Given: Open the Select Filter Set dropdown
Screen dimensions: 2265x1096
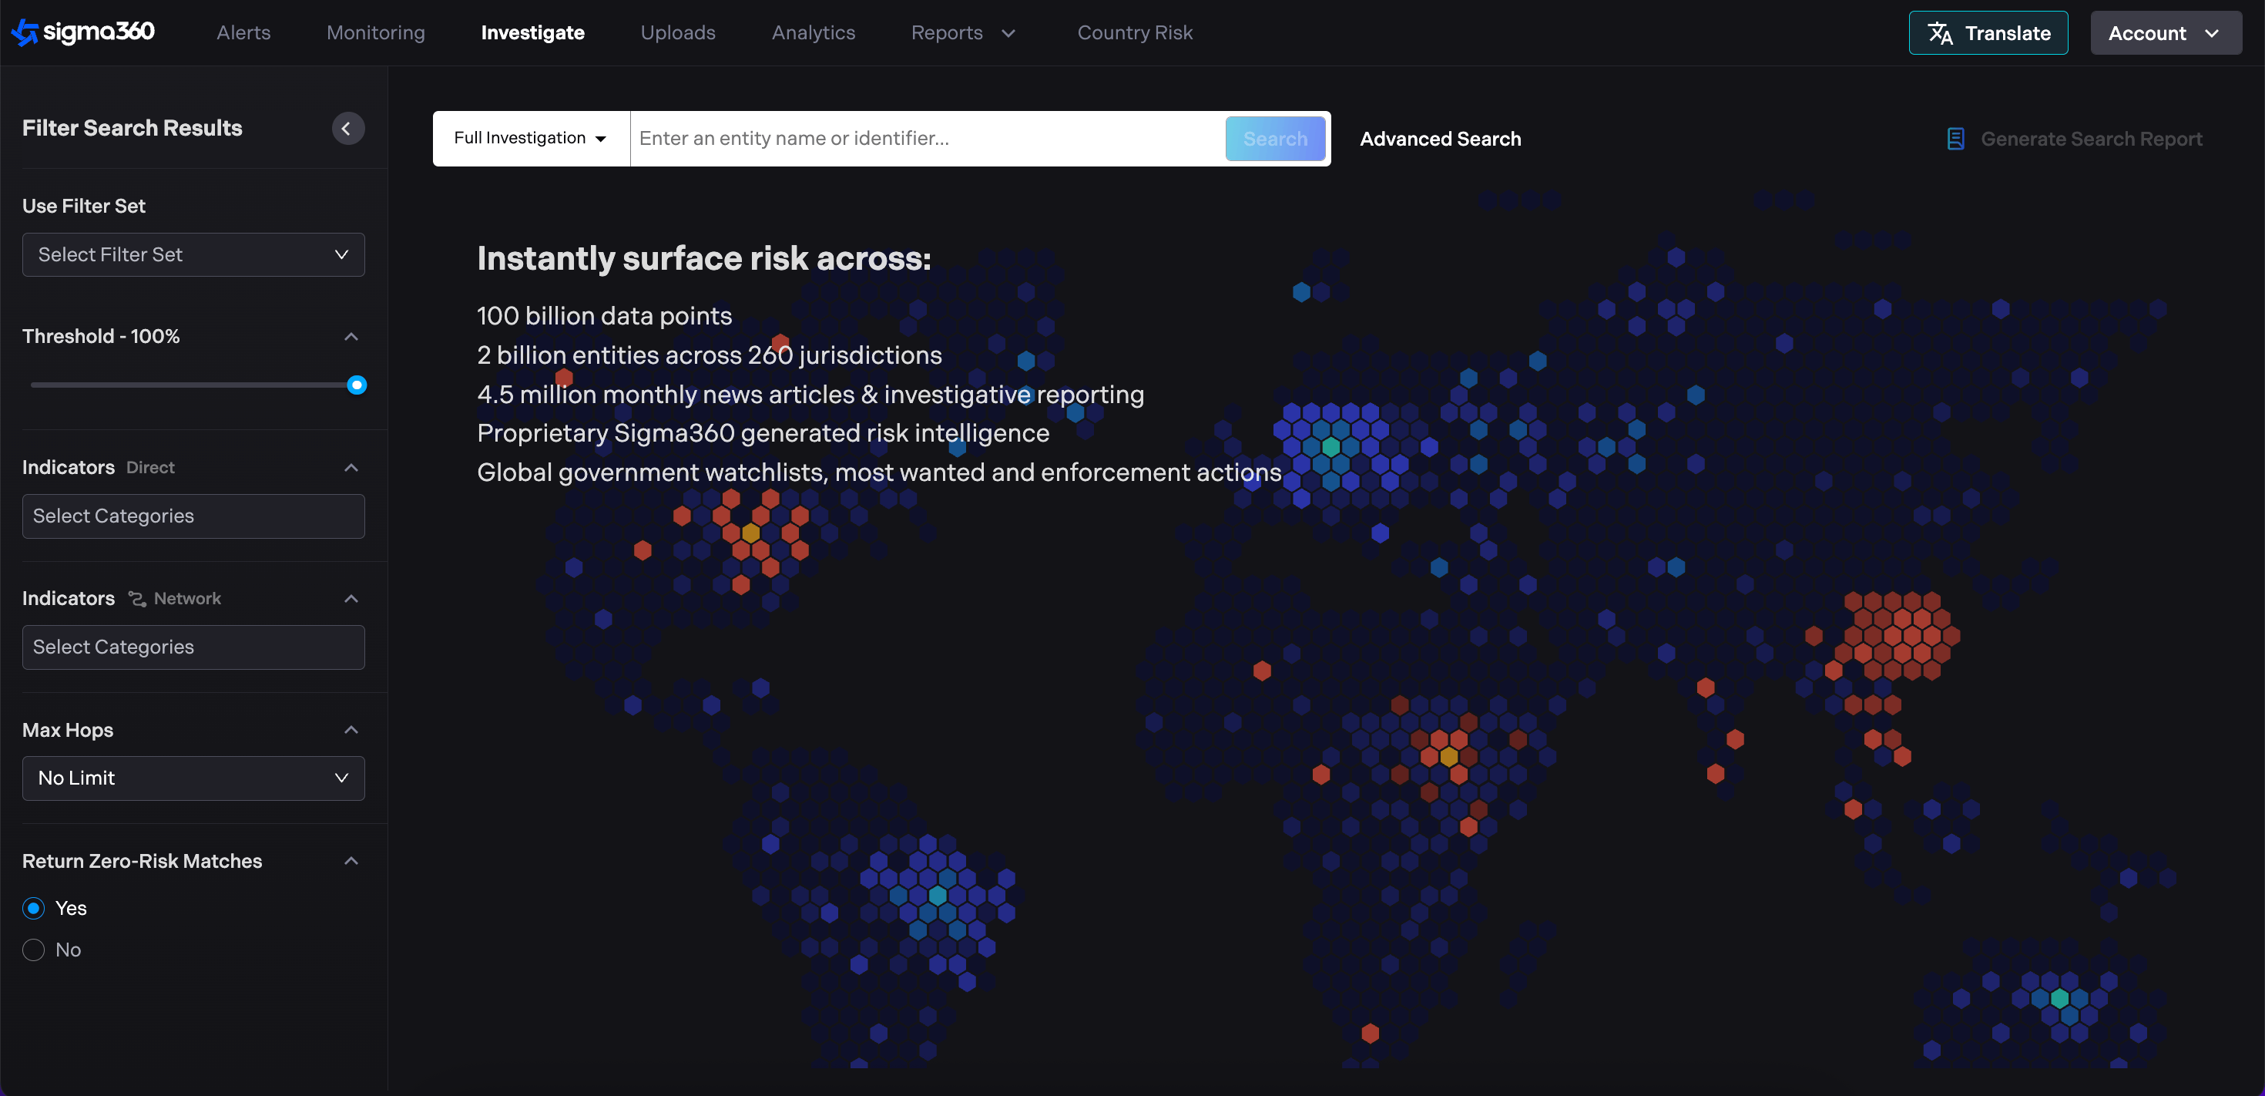Looking at the screenshot, I should point(193,255).
